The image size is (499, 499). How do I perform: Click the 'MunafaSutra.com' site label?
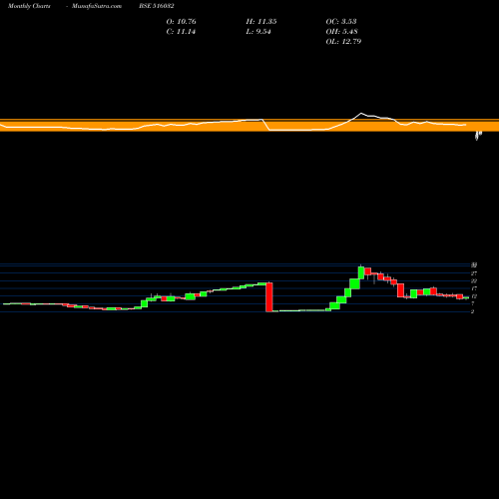(x=97, y=6)
